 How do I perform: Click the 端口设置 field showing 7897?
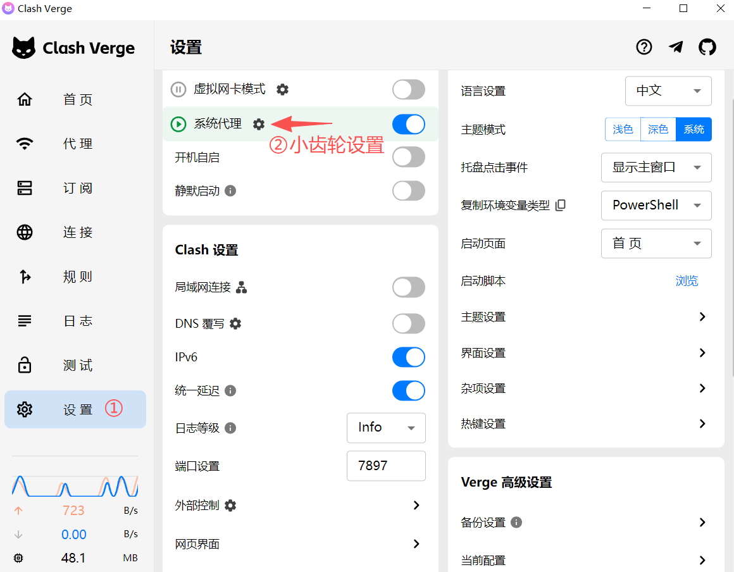pyautogui.click(x=386, y=466)
